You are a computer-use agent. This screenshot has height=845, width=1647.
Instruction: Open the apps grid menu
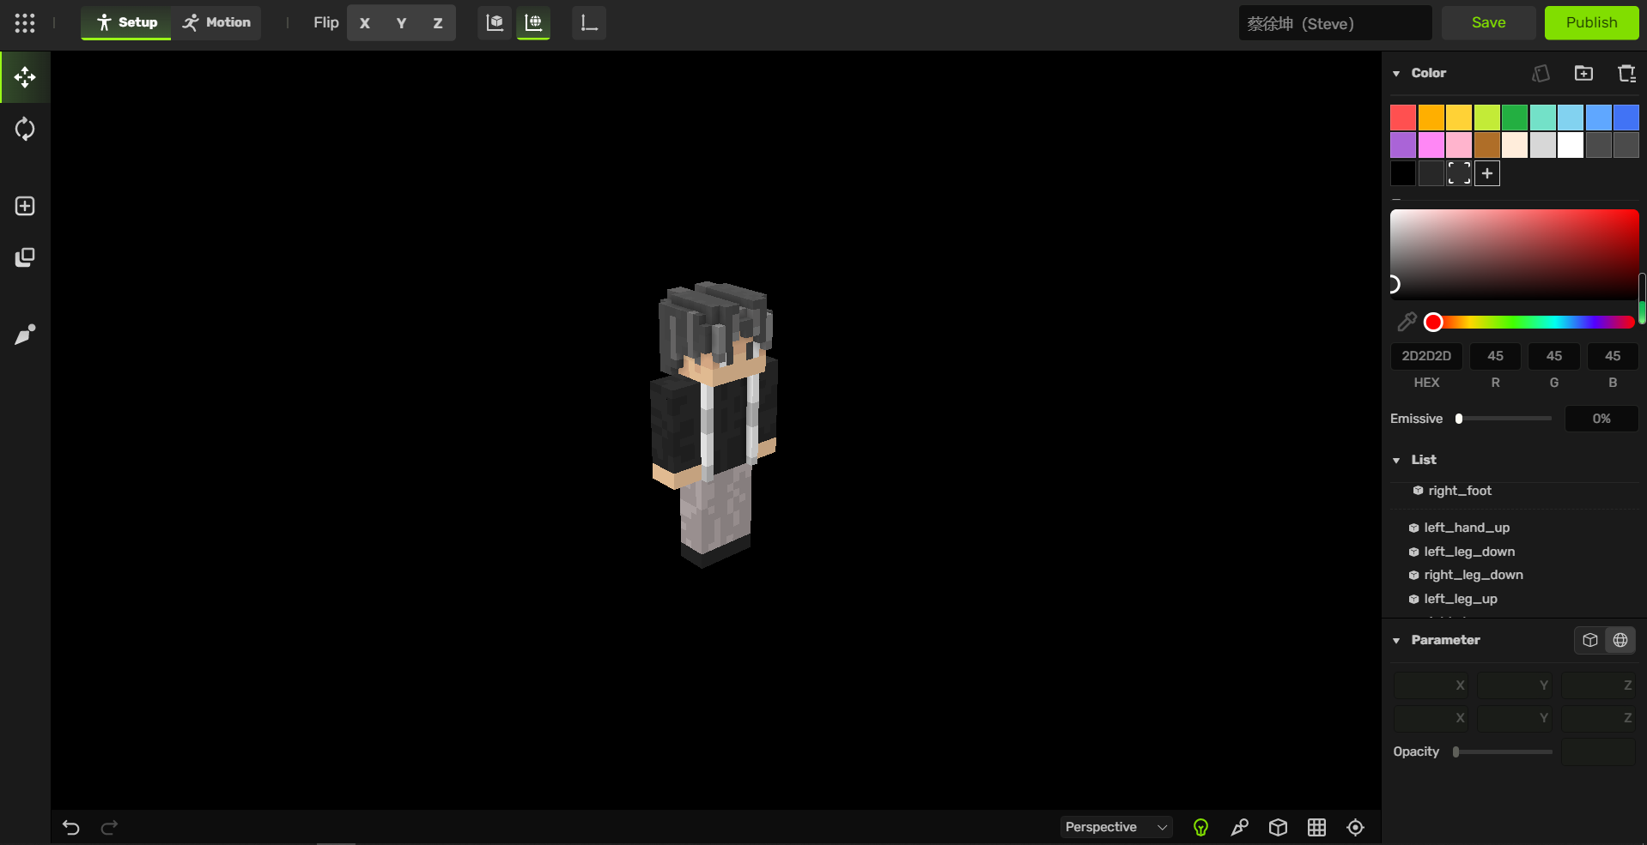click(x=25, y=23)
